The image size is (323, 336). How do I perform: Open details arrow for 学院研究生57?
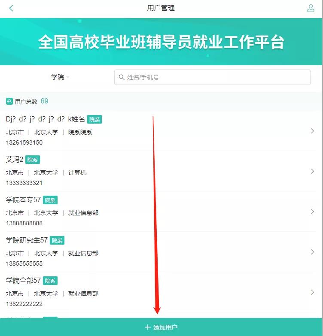click(x=312, y=252)
